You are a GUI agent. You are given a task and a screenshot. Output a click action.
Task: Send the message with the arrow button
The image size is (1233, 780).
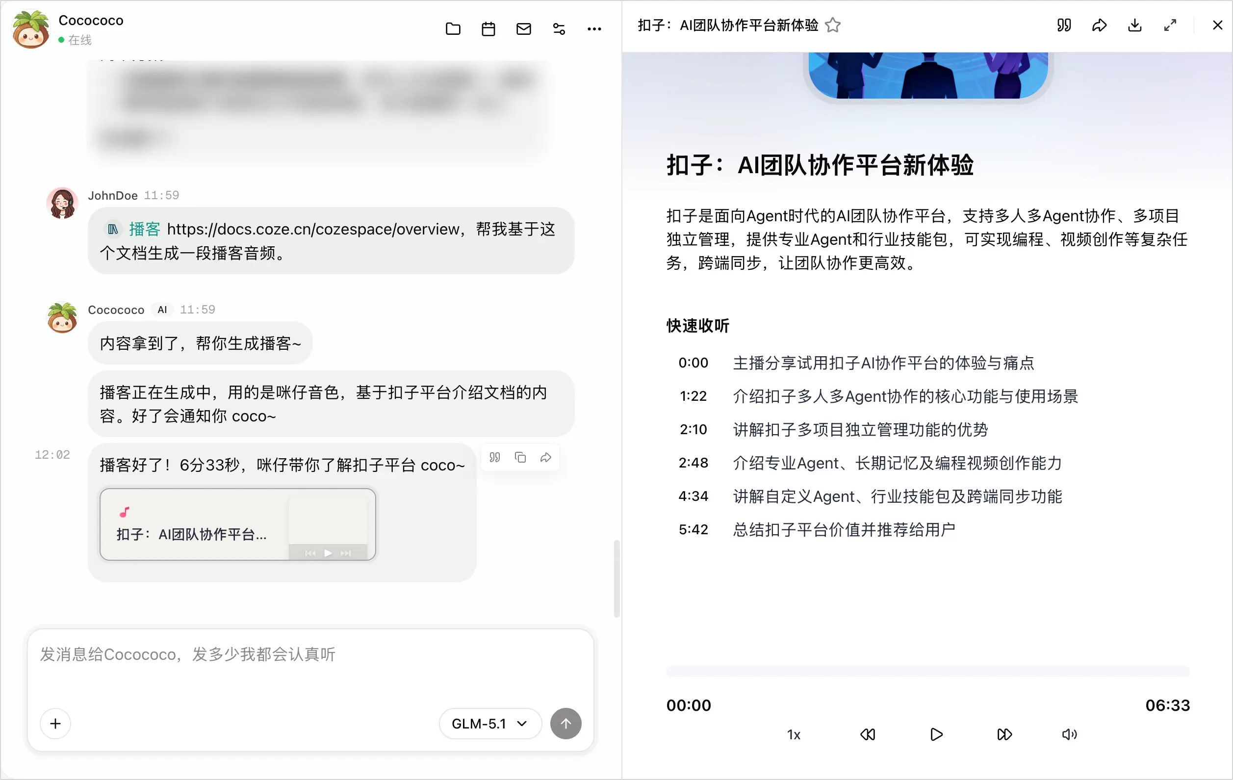[565, 723]
